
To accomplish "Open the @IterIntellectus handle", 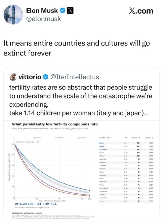I will coord(75,77).
